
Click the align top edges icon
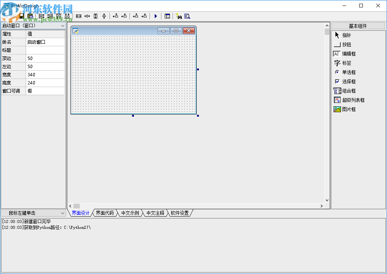(59, 16)
